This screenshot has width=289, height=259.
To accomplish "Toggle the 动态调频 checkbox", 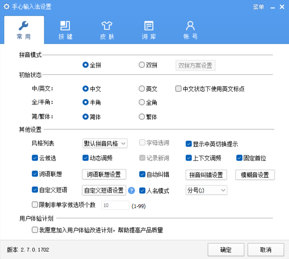I will coord(97,158).
